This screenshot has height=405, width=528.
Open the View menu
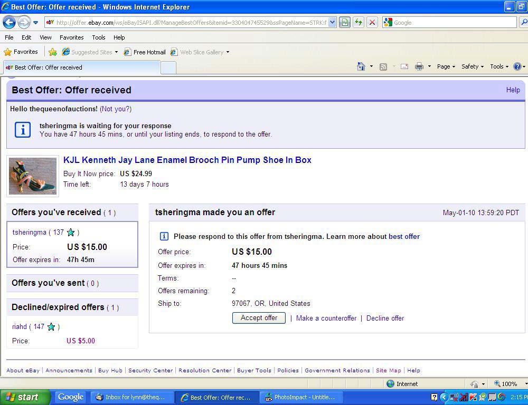pos(45,37)
